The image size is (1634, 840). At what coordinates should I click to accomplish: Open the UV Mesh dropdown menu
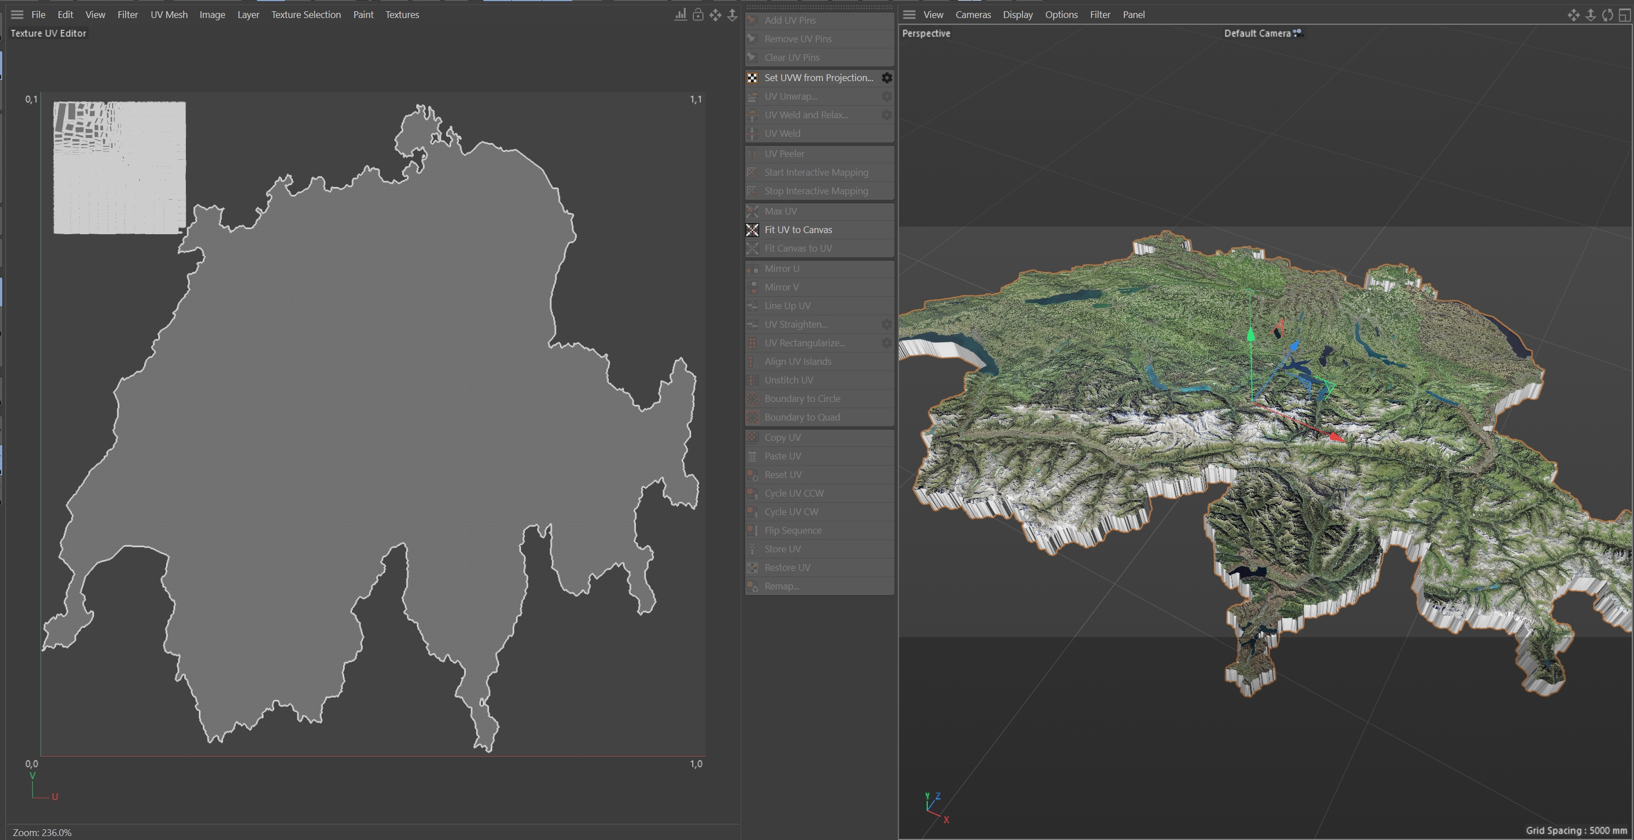(x=169, y=15)
